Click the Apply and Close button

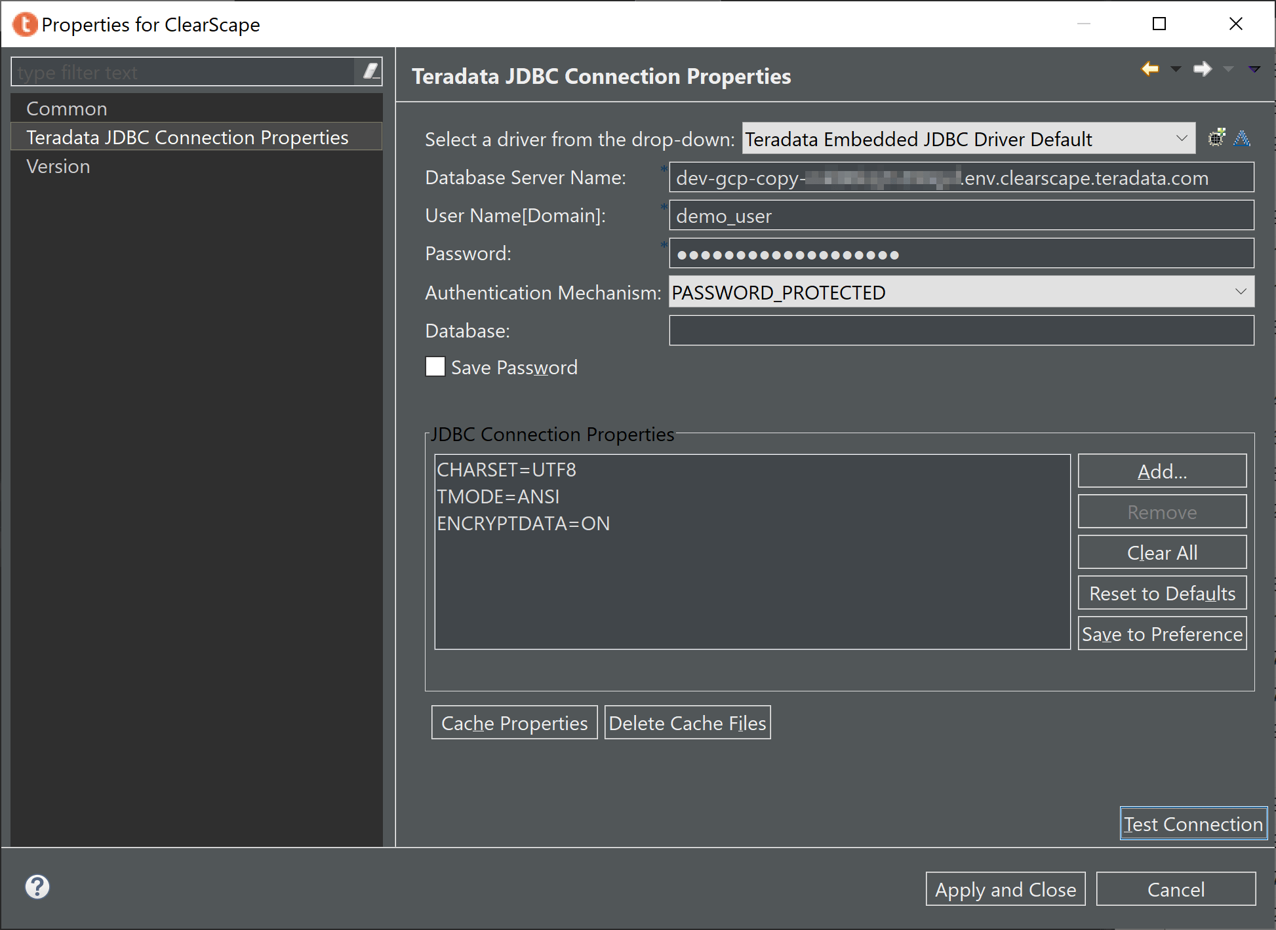1005,889
